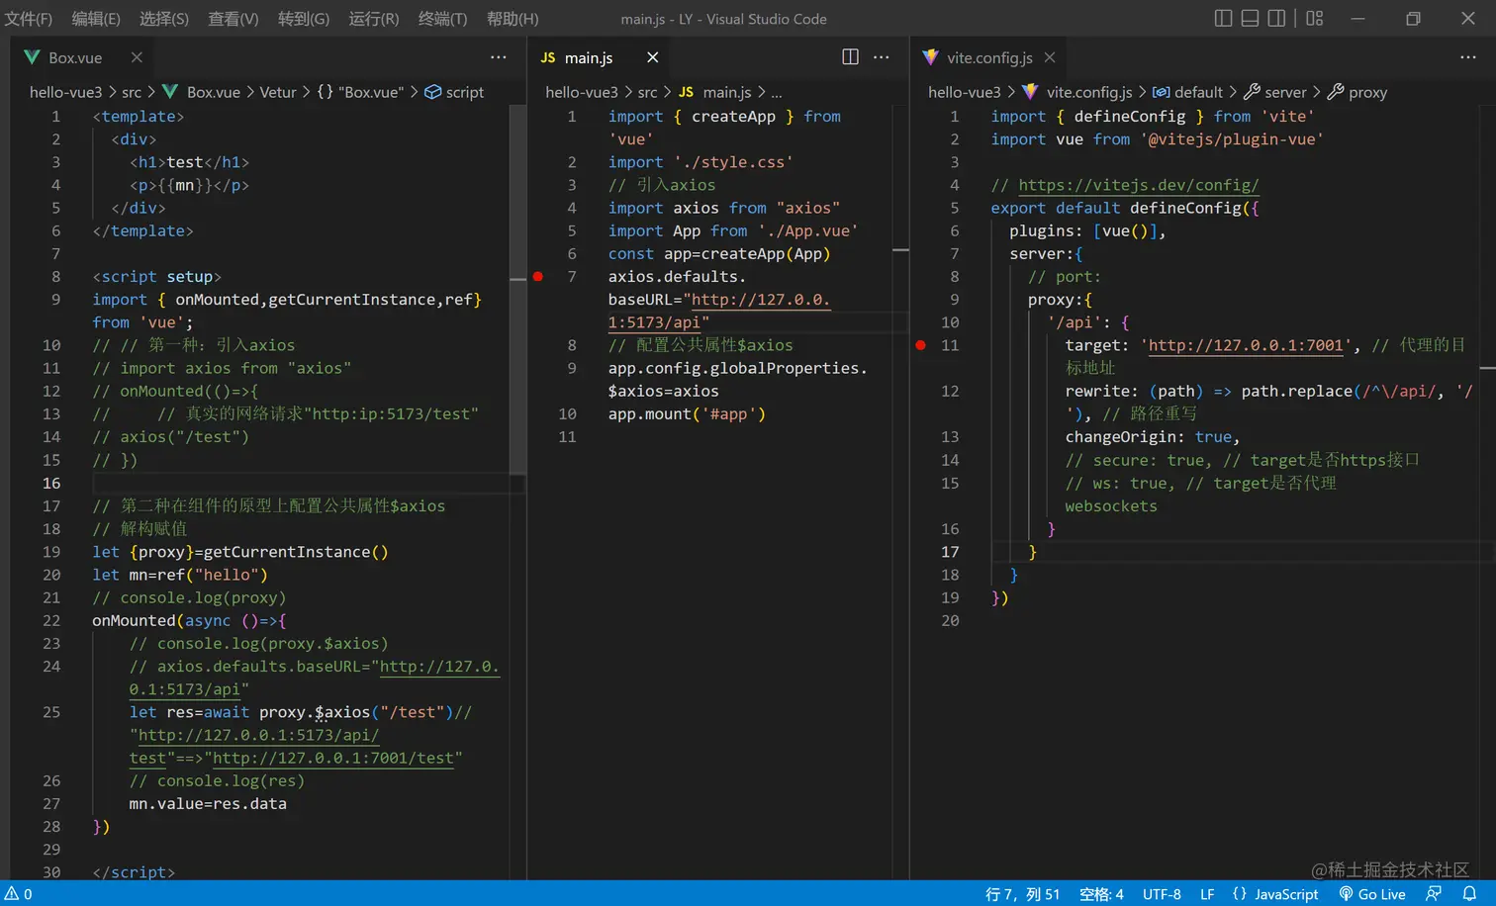
Task: Split the main.js editor right
Action: pyautogui.click(x=850, y=57)
